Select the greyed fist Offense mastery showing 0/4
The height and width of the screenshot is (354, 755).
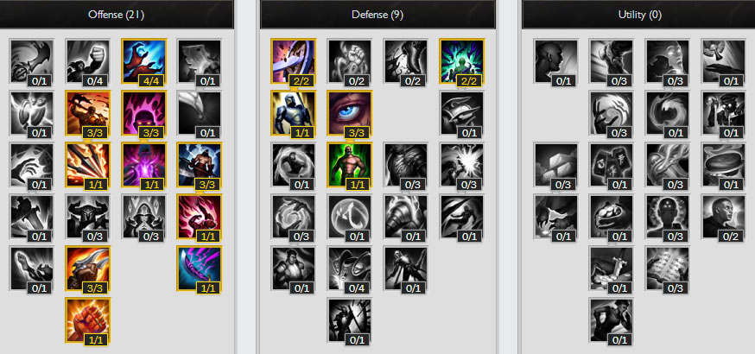tap(87, 61)
